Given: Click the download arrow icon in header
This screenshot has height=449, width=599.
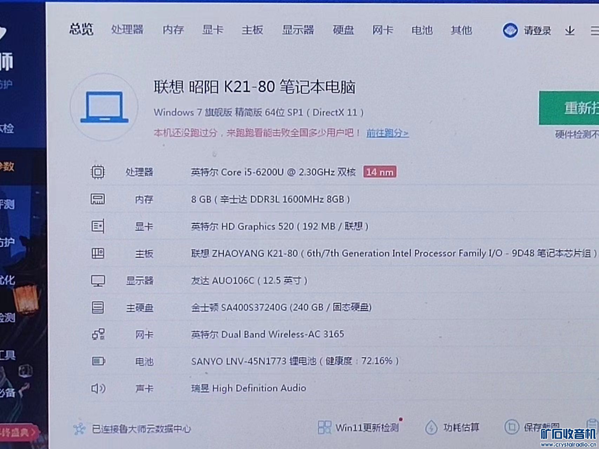Looking at the screenshot, I should 570,31.
